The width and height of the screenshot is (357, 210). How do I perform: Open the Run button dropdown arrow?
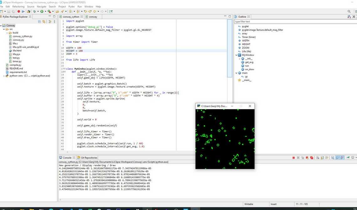(45, 12)
